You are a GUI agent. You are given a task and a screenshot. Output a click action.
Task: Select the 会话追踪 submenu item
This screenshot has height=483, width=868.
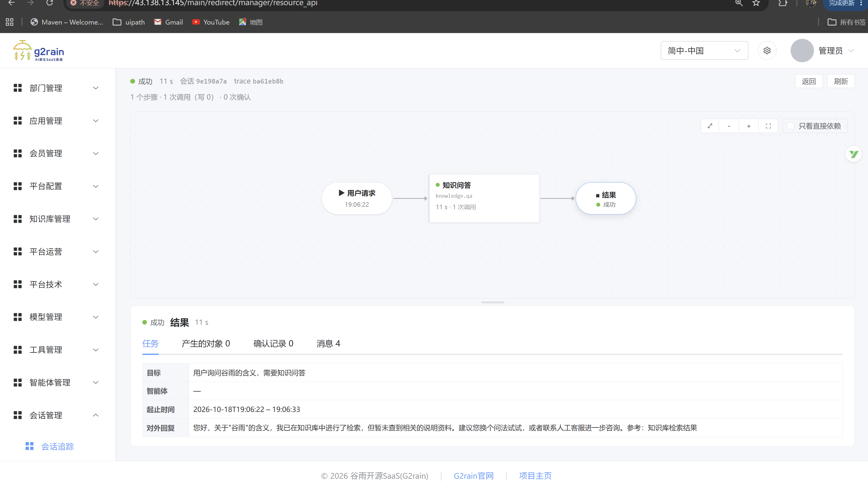coord(57,446)
